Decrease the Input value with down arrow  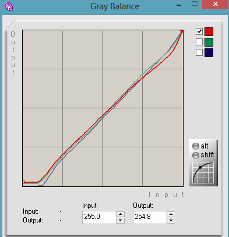coord(121,220)
